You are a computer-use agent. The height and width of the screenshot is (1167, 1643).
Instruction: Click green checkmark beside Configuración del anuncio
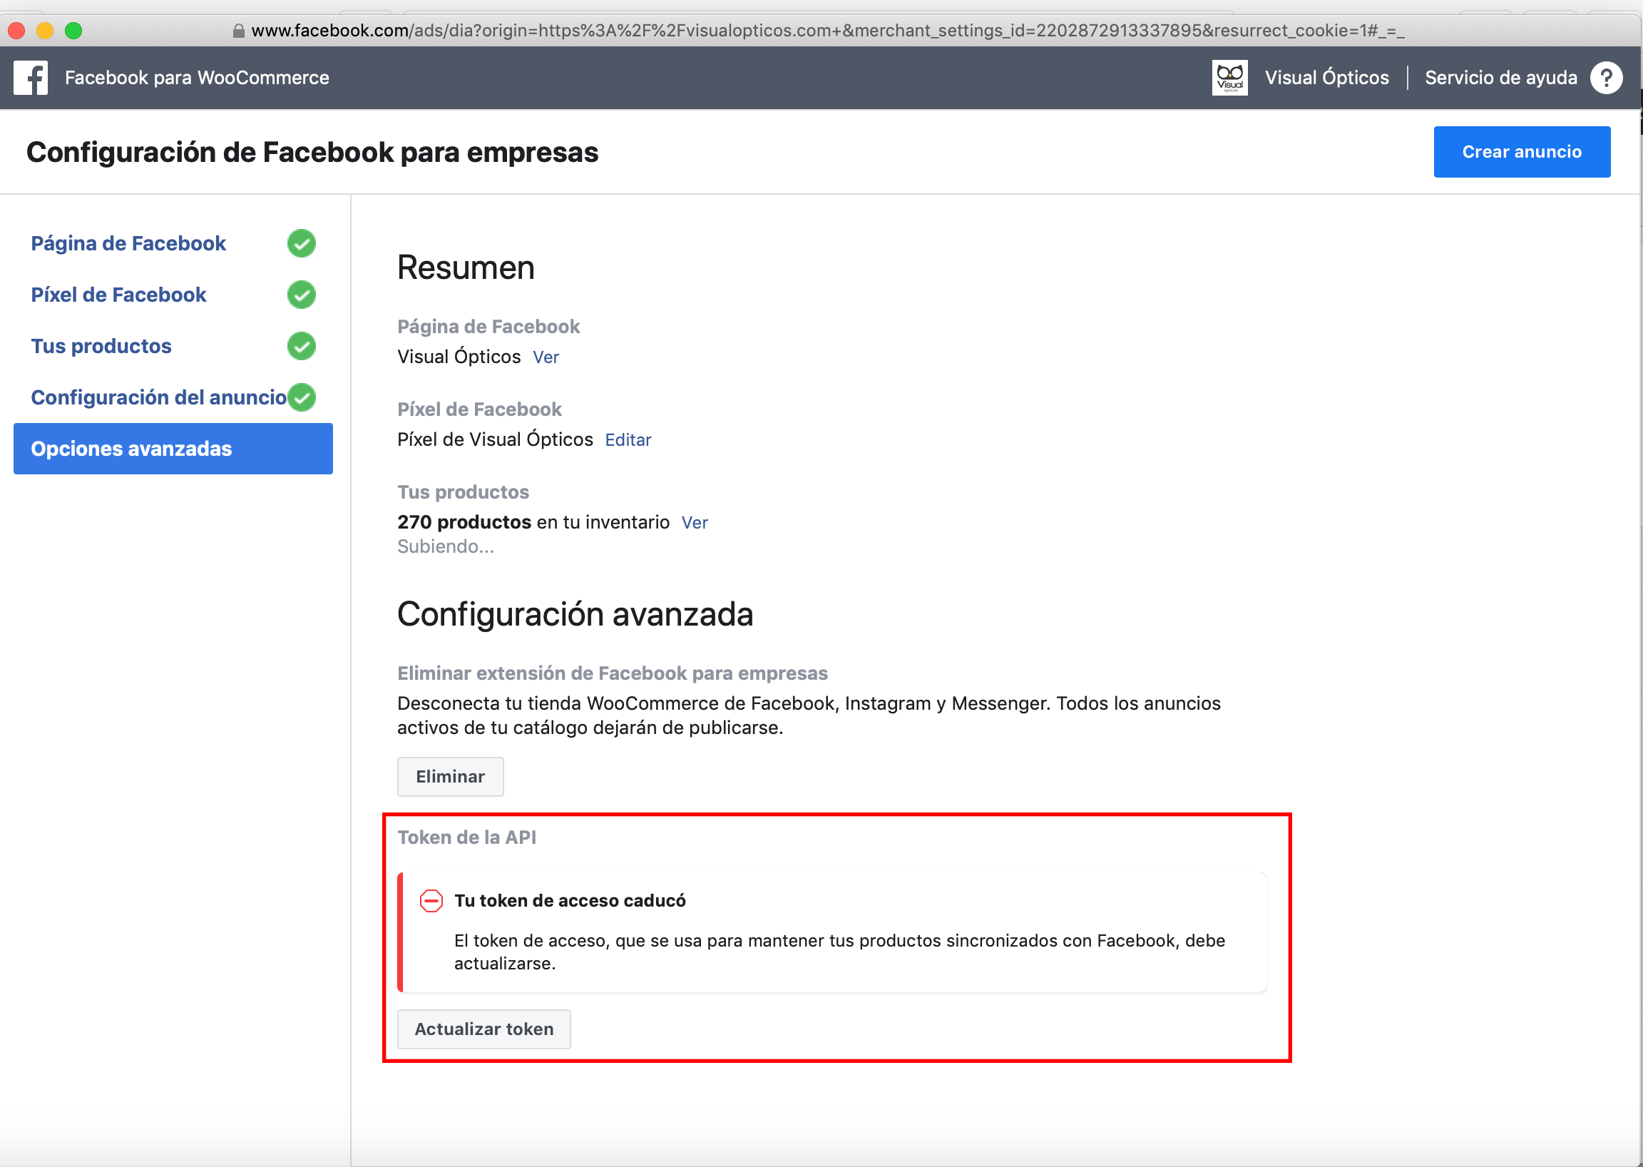pos(302,397)
